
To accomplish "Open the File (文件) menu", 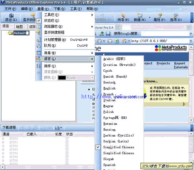I will [x=10, y=9].
